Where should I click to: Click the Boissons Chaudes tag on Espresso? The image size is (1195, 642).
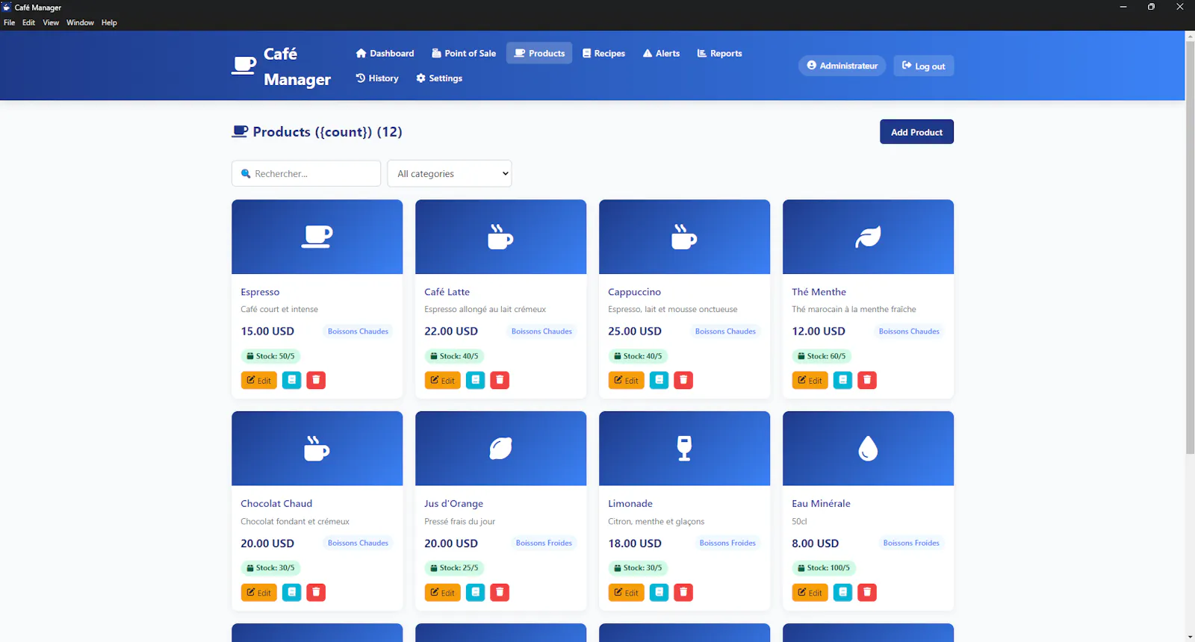pos(358,331)
